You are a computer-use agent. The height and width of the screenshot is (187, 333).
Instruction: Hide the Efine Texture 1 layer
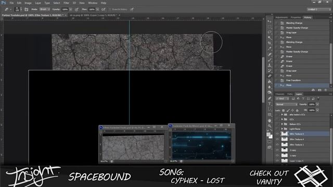pos(277,144)
